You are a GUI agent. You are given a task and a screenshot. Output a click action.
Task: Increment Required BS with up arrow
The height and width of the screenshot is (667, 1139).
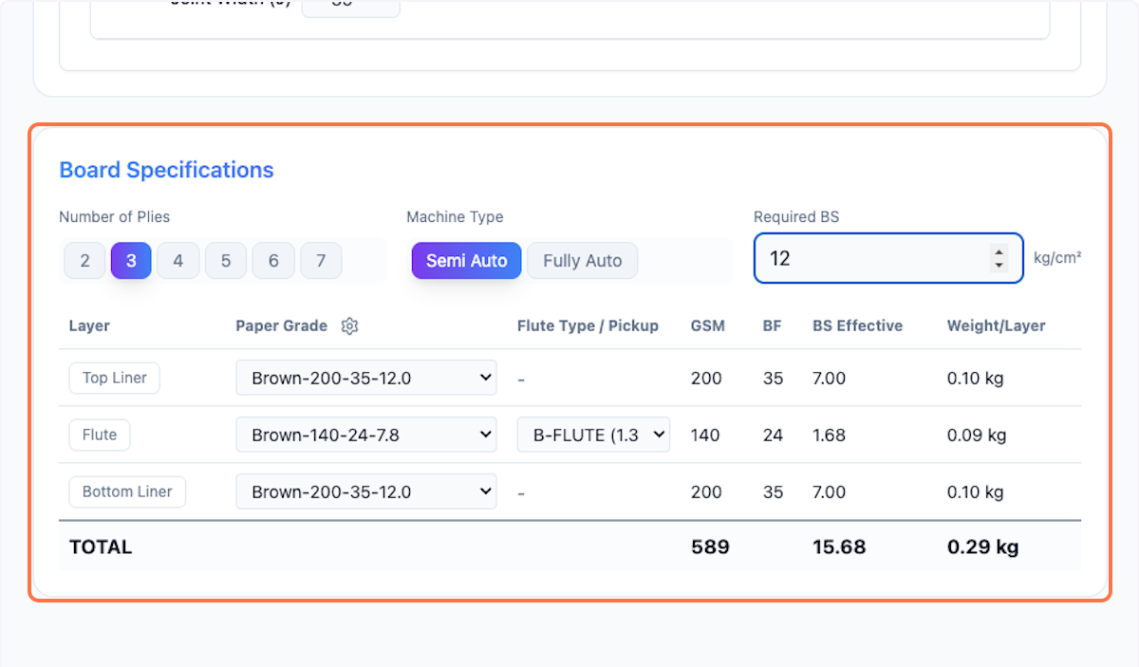click(999, 251)
